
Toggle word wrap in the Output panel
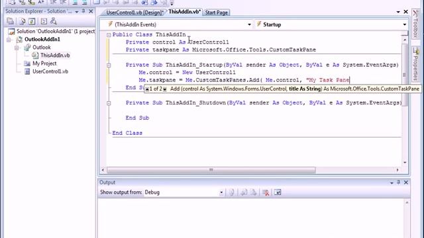pyautogui.click(x=278, y=192)
